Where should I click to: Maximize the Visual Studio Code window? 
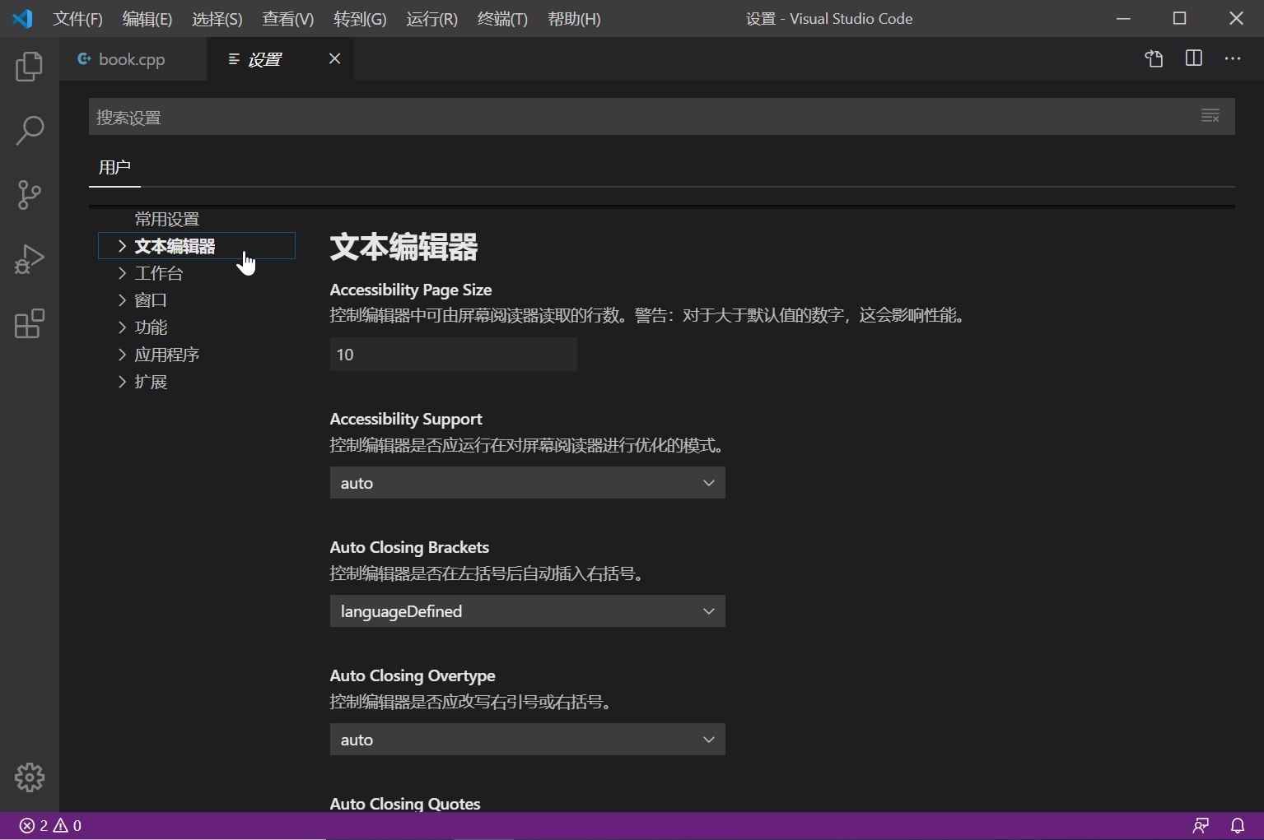[1179, 18]
